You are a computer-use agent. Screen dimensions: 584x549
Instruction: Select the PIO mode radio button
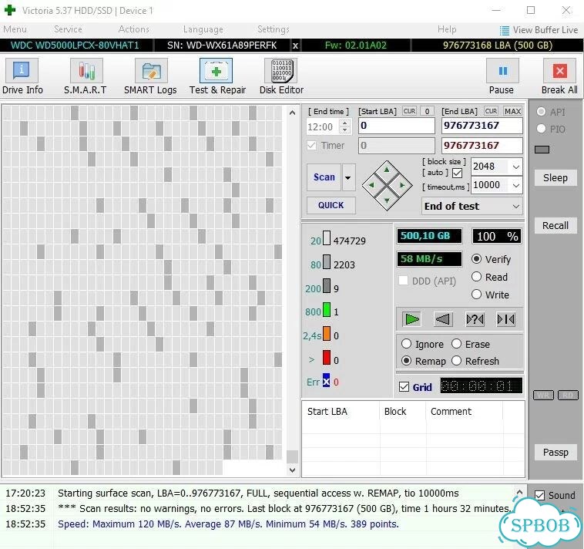coord(541,129)
